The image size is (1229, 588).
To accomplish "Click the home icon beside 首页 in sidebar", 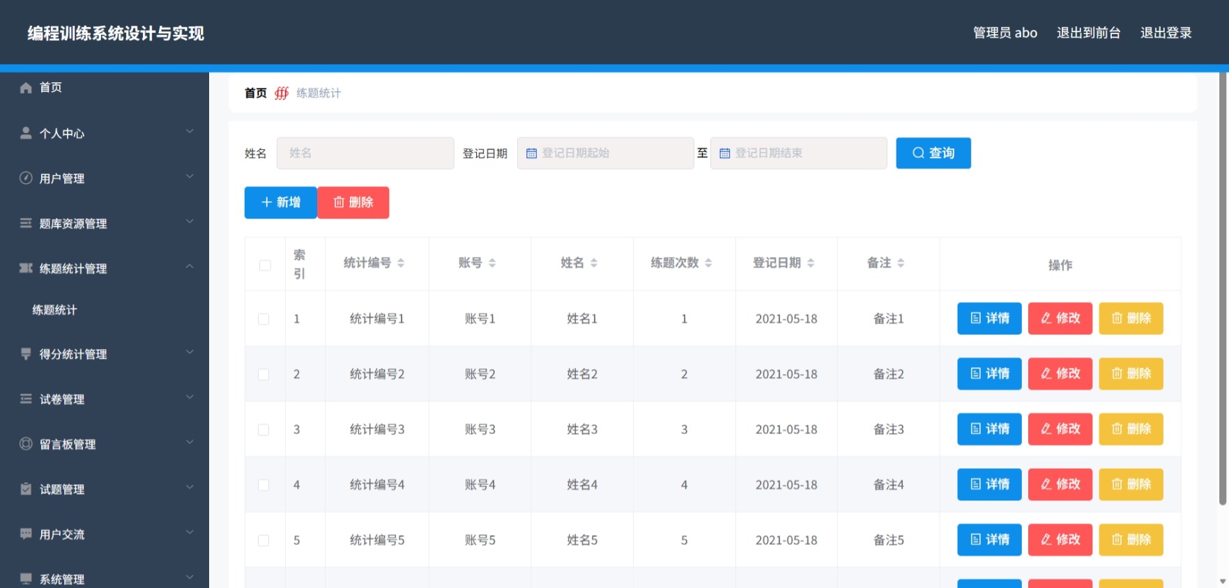I will pyautogui.click(x=26, y=88).
